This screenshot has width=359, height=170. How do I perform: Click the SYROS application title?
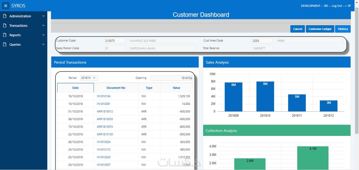(18, 6)
